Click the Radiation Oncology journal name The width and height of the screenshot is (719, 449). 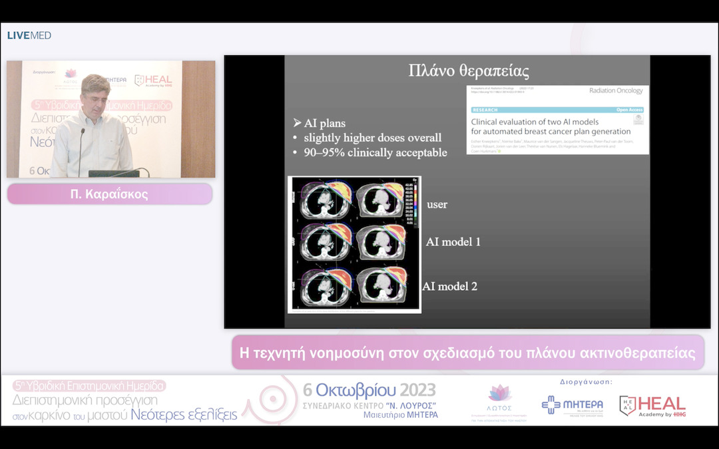[x=617, y=91]
